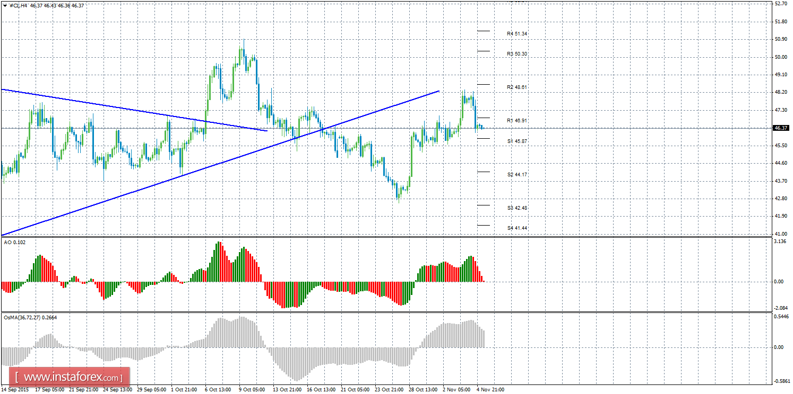Click the 9 Oct 05:00 date label
This screenshot has width=793, height=394.
coord(252,390)
